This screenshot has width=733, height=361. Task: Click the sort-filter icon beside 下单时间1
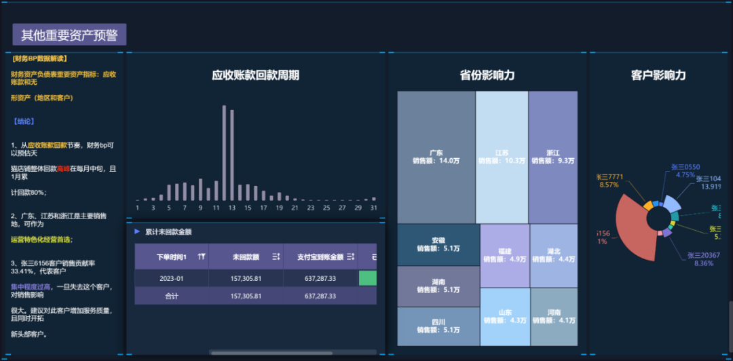click(x=202, y=256)
